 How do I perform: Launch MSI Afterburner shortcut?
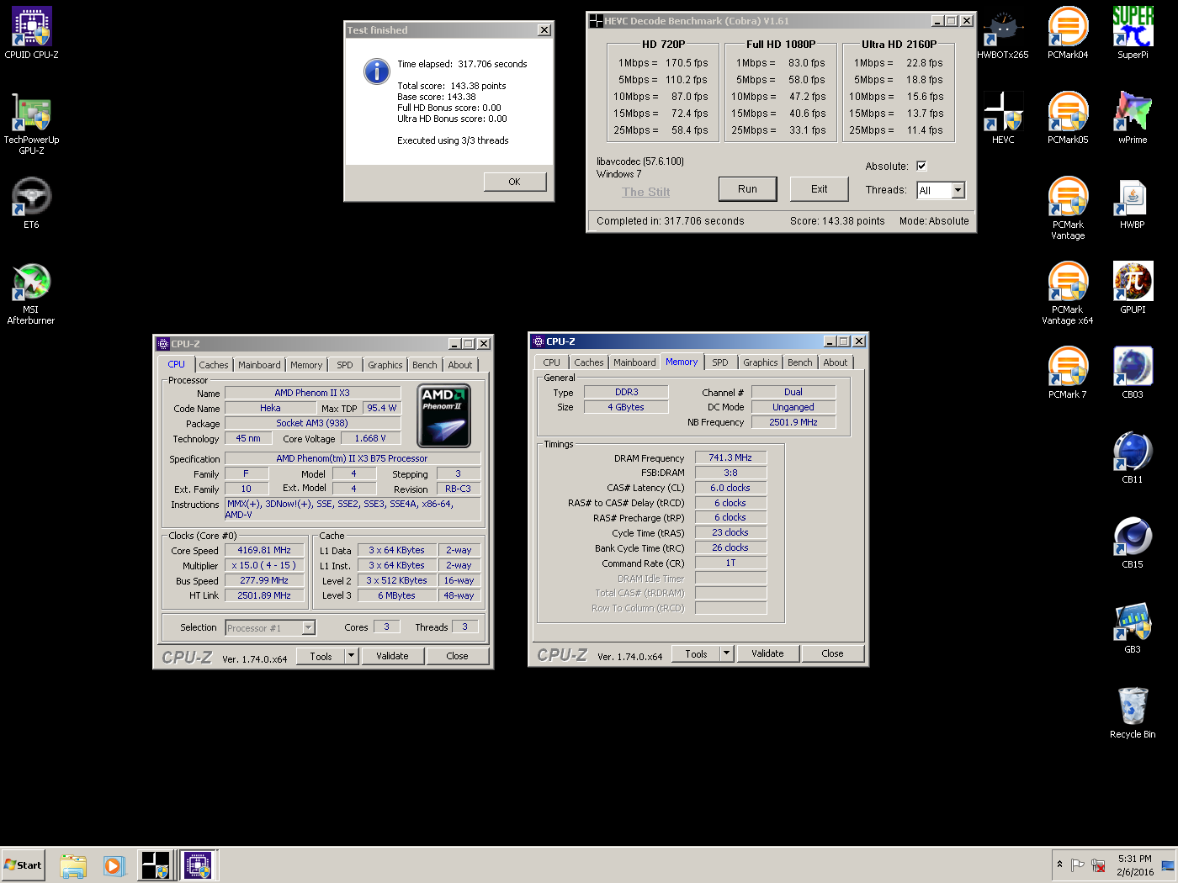(31, 293)
